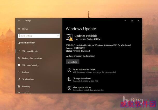158x110 pixels.
Task: Open the Recovery section
Action: pos(26,86)
